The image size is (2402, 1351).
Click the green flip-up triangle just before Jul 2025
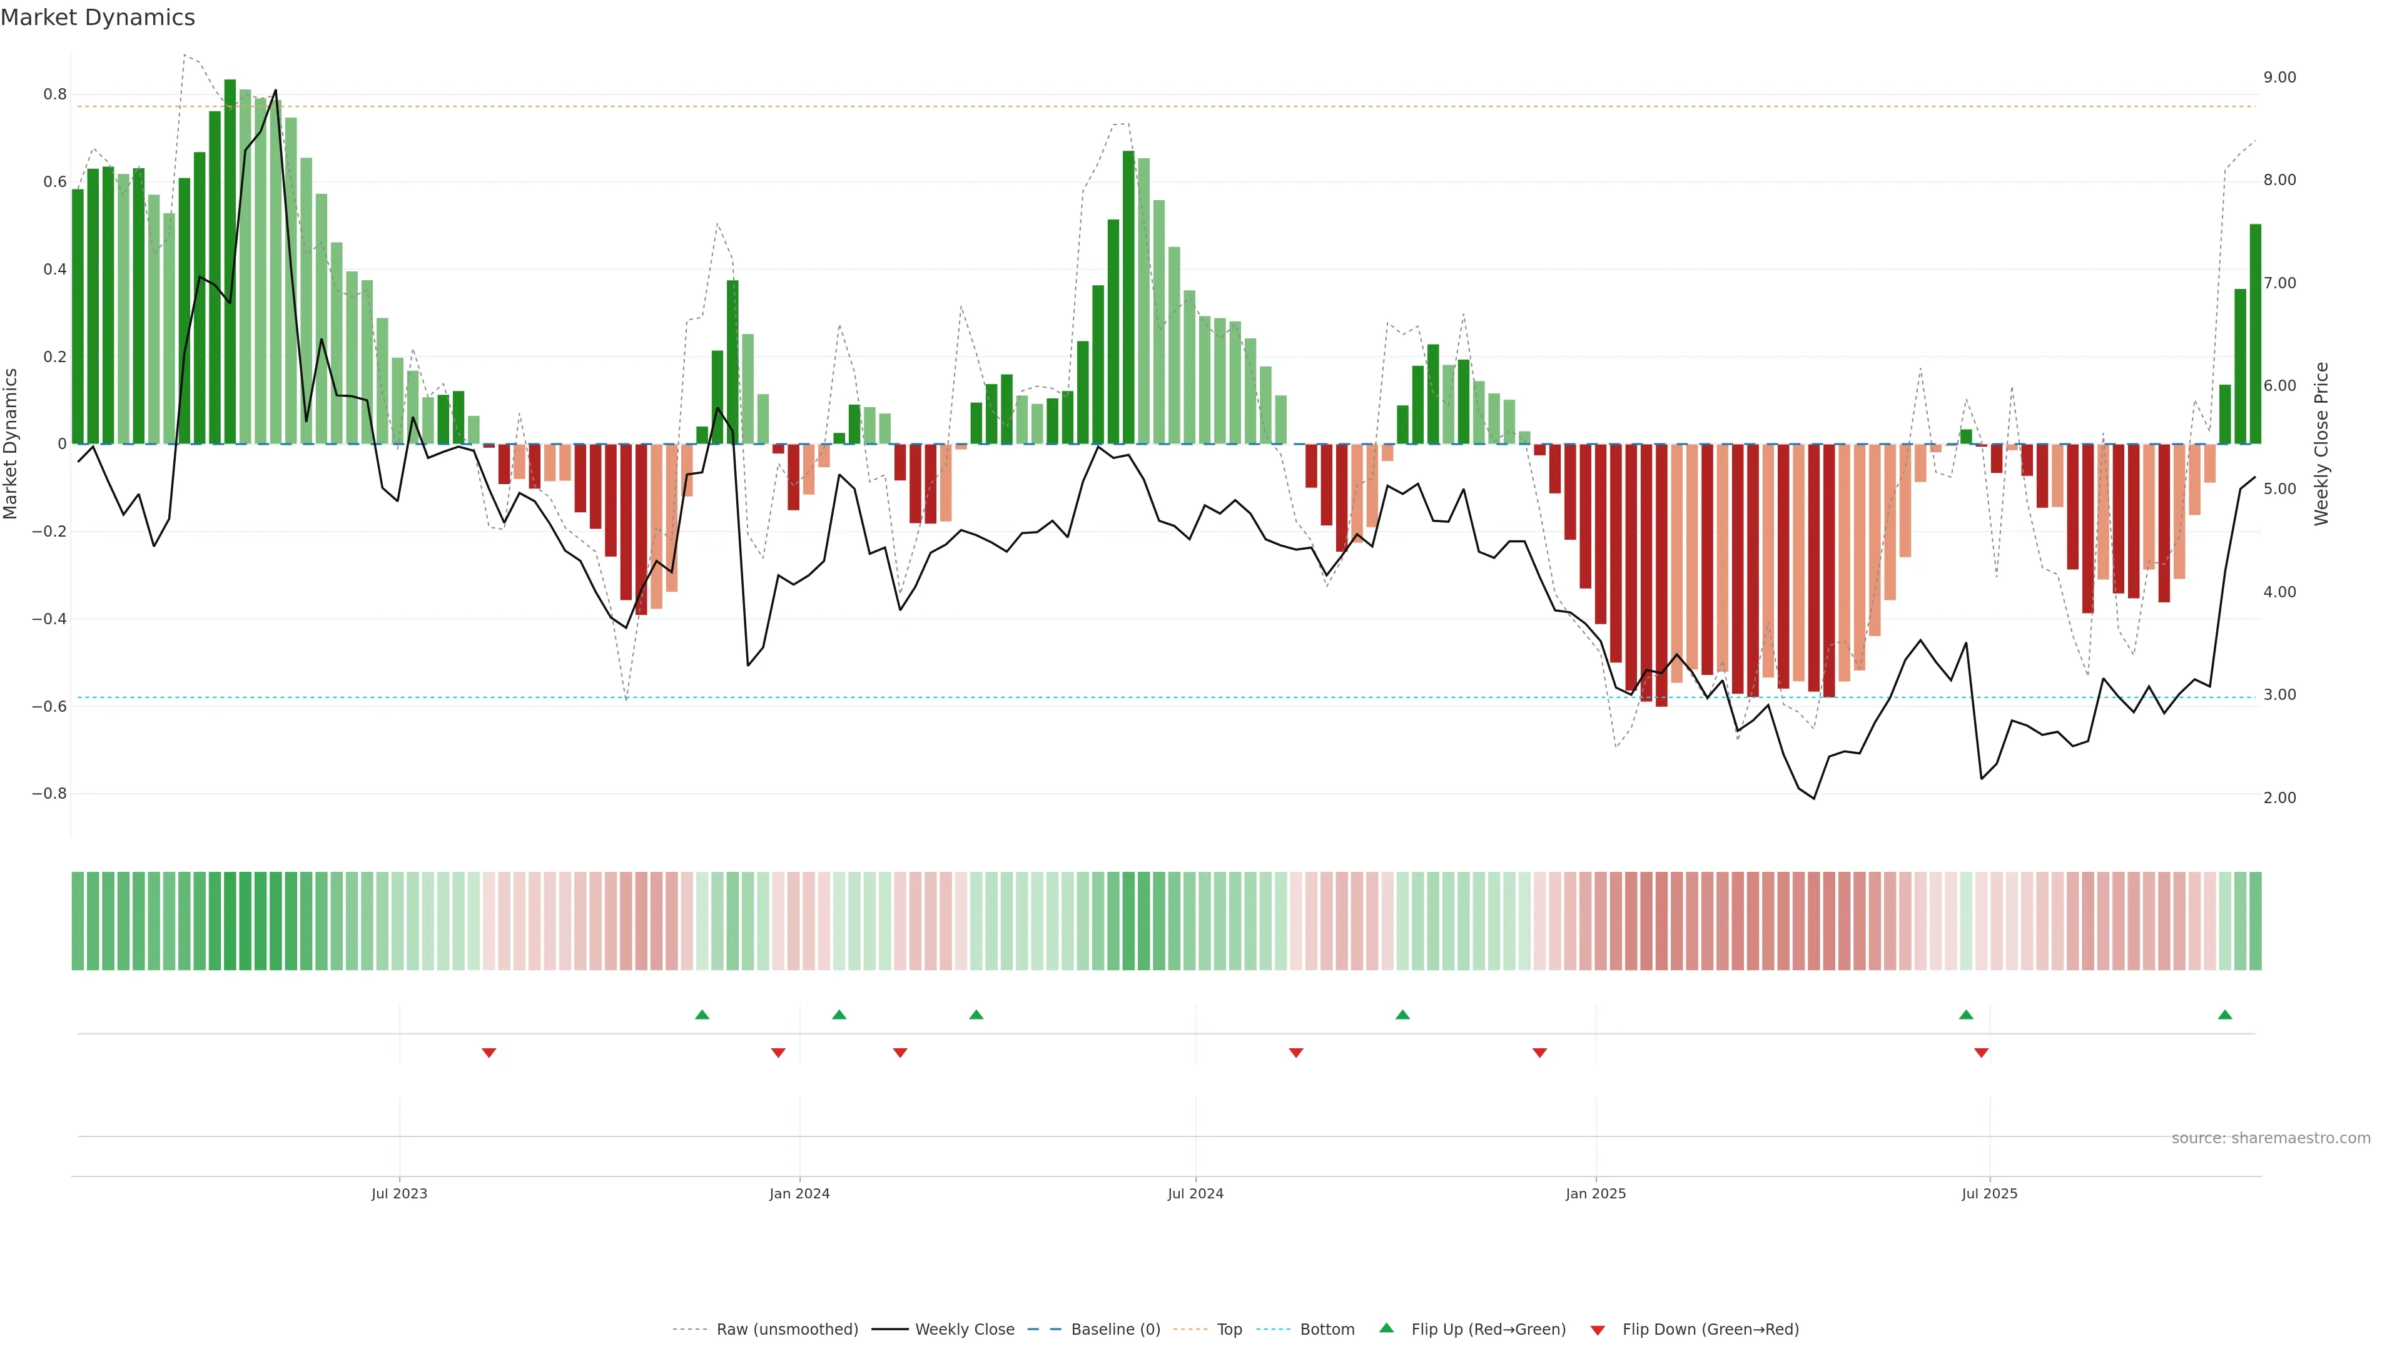point(1965,1015)
